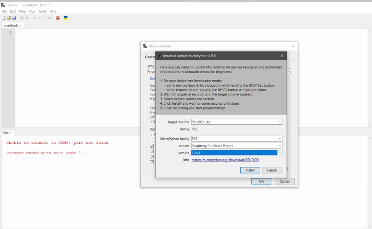The image size is (372, 229).
Task: Switch to the General tab in Thonny options
Action: [x=150, y=57]
